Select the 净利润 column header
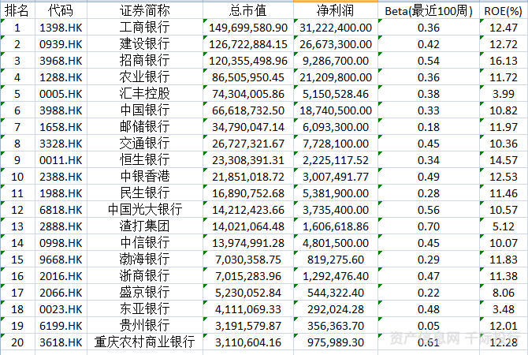 (x=336, y=10)
